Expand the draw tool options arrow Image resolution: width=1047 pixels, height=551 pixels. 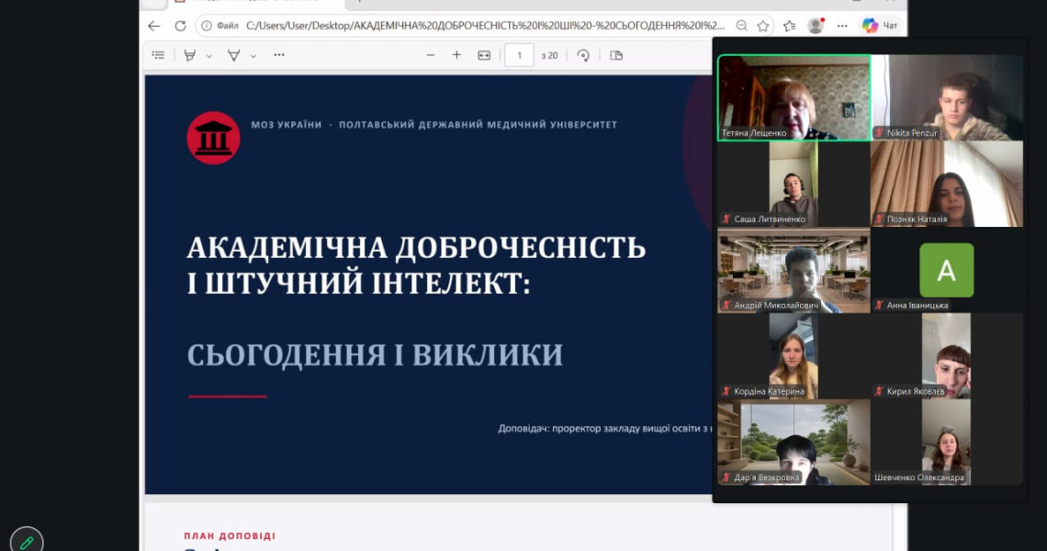253,56
